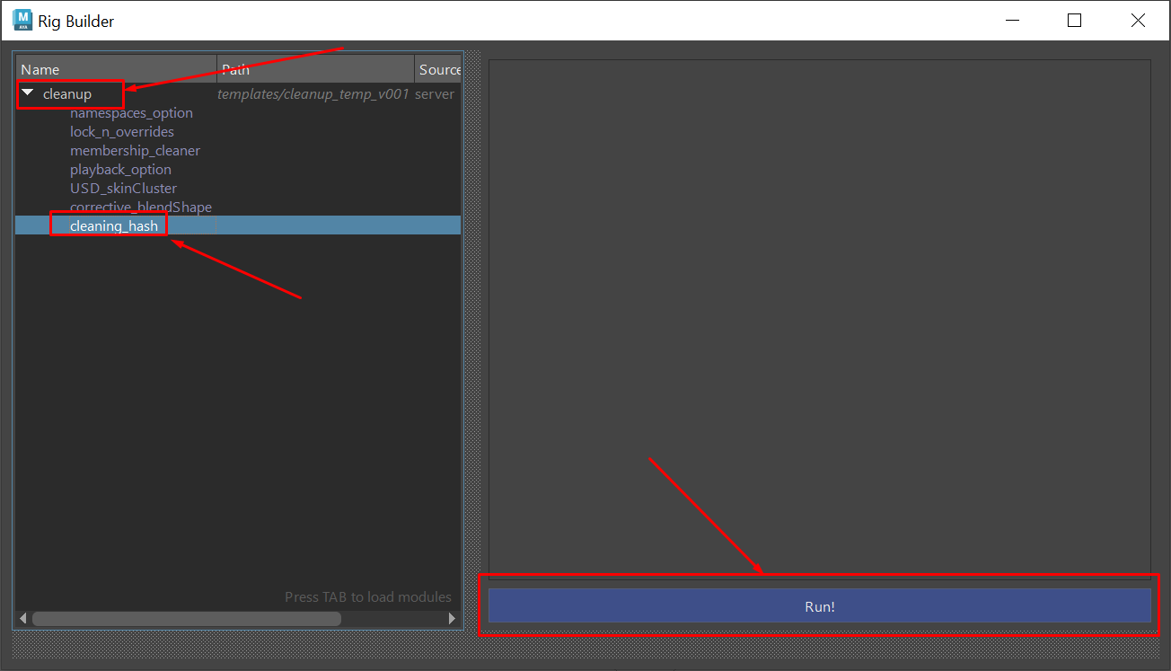Close the Rig Builder window
Image resolution: width=1171 pixels, height=671 pixels.
(1138, 20)
